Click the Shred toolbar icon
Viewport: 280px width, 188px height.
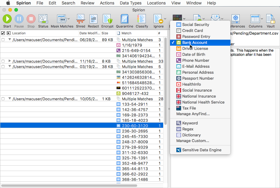pyautogui.click(x=81, y=19)
